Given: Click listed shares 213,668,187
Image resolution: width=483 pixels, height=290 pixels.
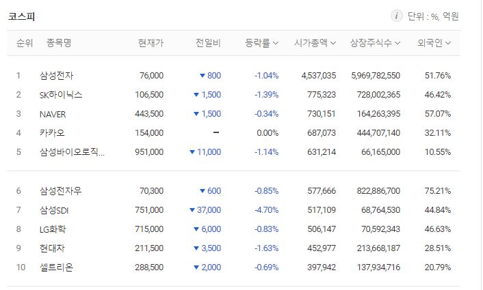Looking at the screenshot, I should click(378, 248).
